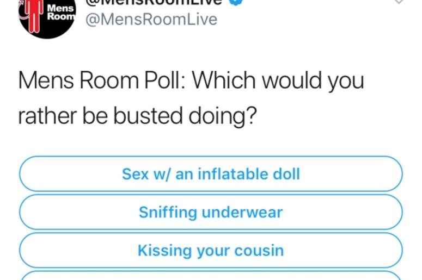This screenshot has width=422, height=280.
Task: Click the word 'underwear' in second option
Action: (242, 212)
